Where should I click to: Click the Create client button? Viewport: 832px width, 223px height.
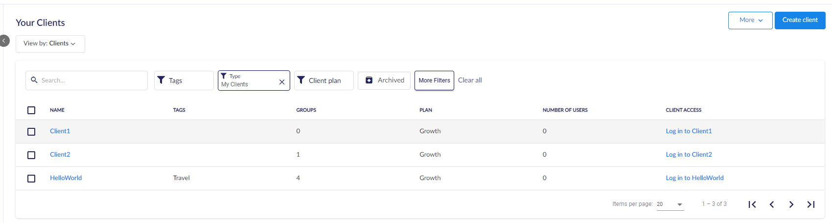pyautogui.click(x=800, y=20)
